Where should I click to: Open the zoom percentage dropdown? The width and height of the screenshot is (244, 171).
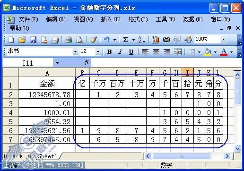click(x=223, y=39)
